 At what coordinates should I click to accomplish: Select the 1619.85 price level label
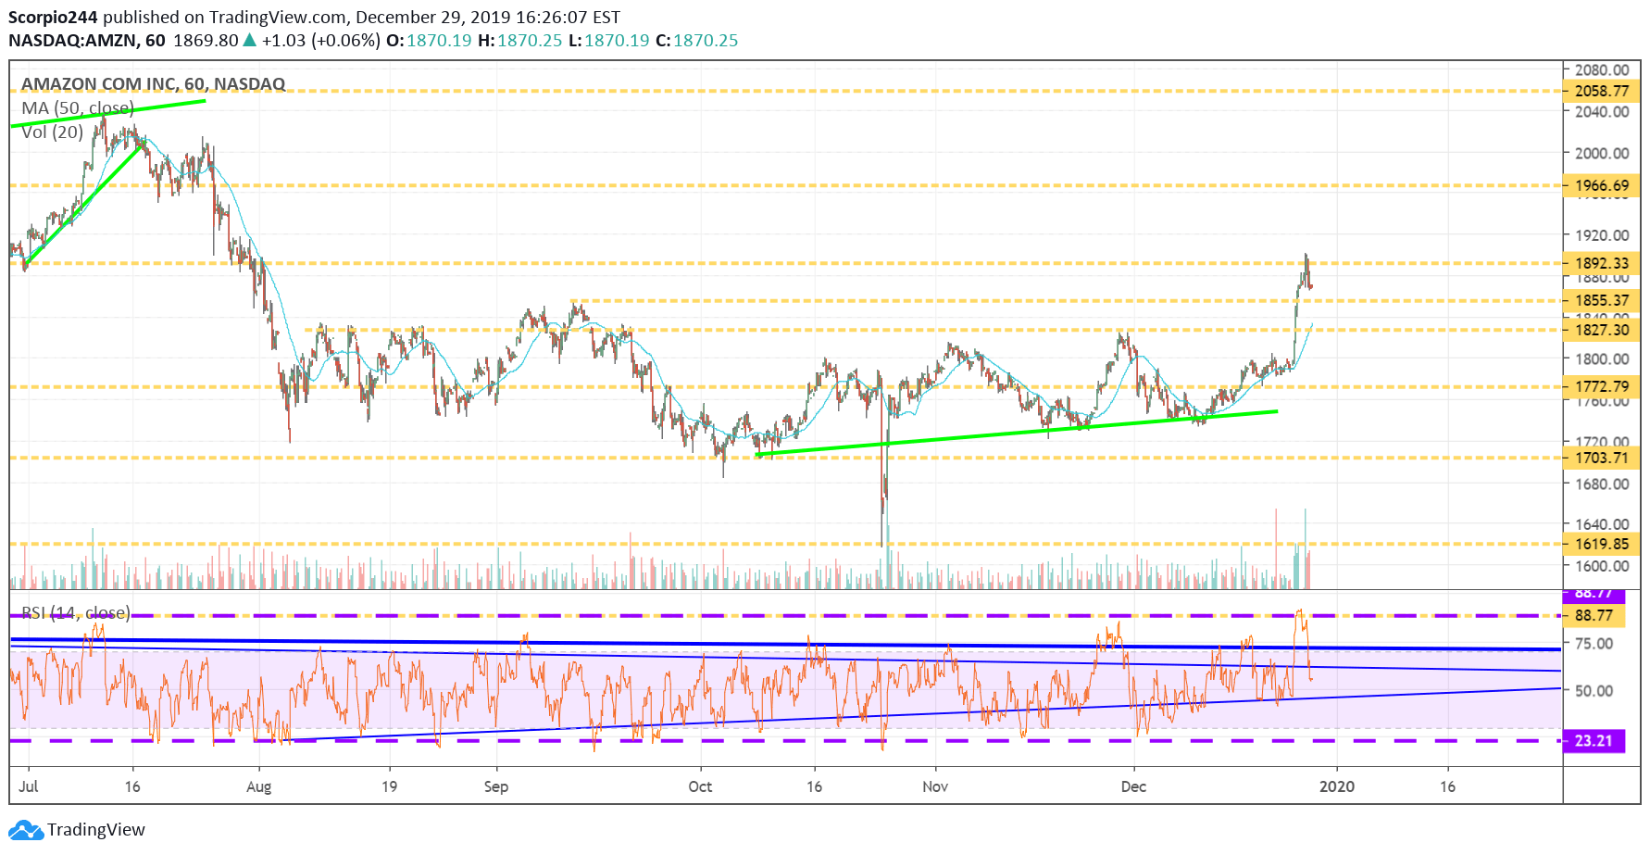click(x=1602, y=544)
